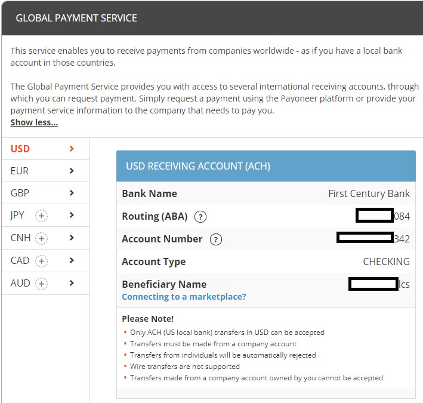Click the plus icon next to AUD

[42, 284]
